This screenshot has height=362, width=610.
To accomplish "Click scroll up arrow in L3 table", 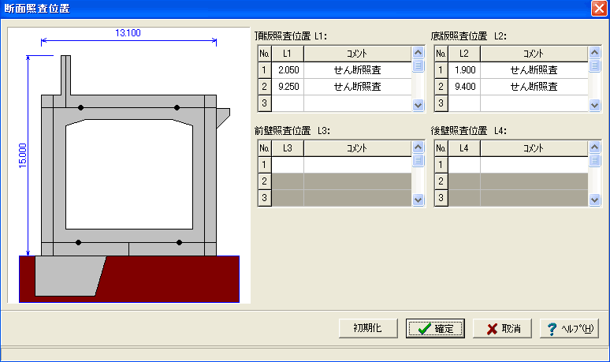I will click(x=418, y=147).
